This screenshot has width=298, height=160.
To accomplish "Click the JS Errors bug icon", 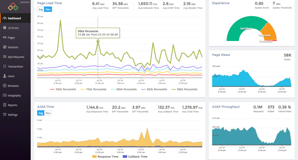I will 5,28.
